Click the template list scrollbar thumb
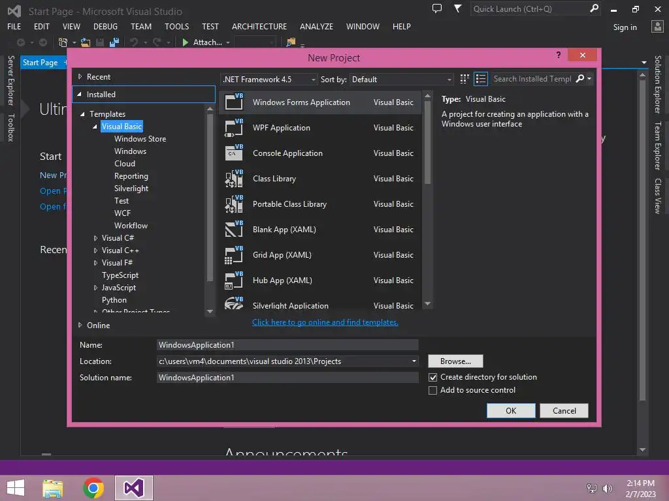 (427, 143)
